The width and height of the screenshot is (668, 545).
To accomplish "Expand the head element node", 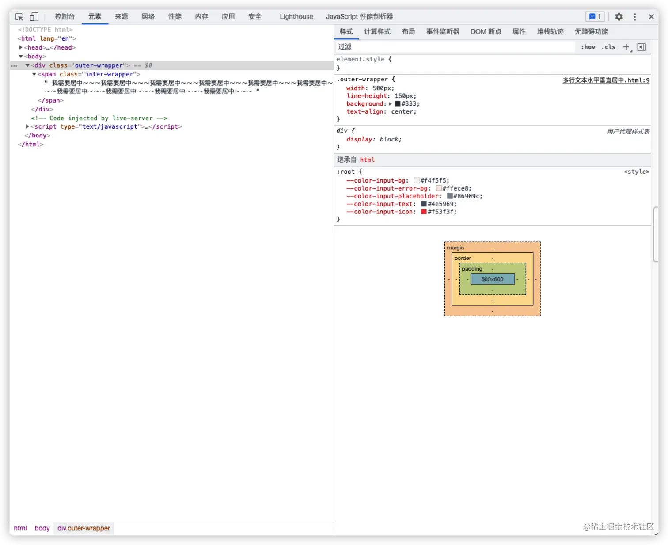I will coord(21,47).
